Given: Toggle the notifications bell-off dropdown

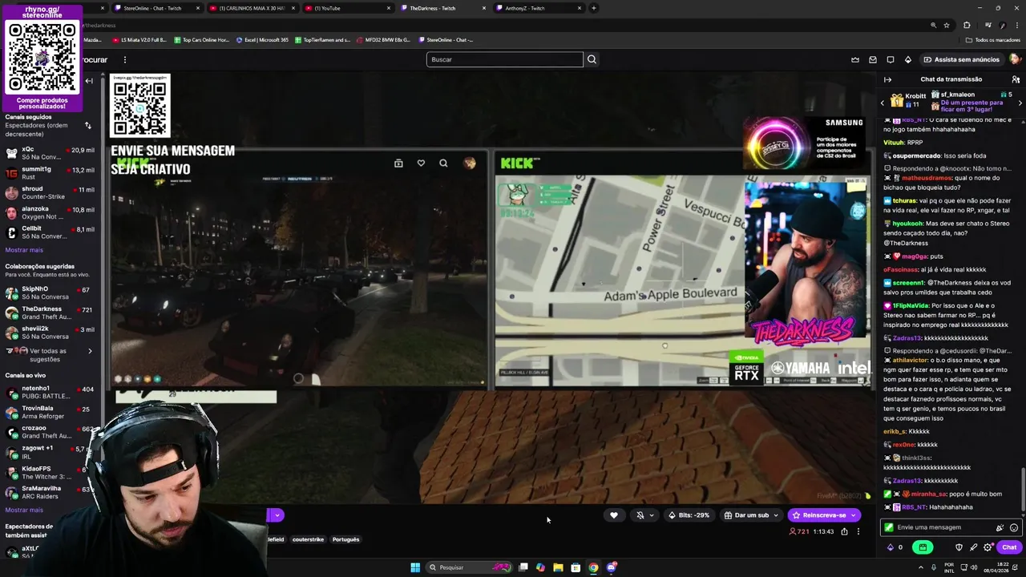Looking at the screenshot, I should (x=644, y=515).
